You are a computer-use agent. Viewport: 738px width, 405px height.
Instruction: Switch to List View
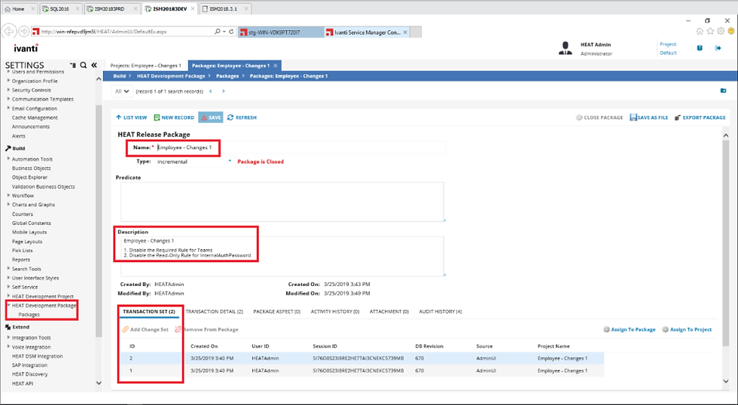click(131, 117)
